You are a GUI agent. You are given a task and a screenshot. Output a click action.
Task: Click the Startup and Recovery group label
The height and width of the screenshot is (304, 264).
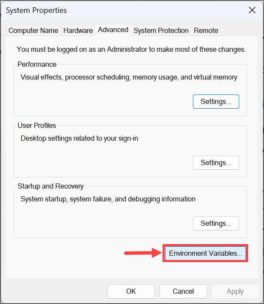(x=50, y=186)
